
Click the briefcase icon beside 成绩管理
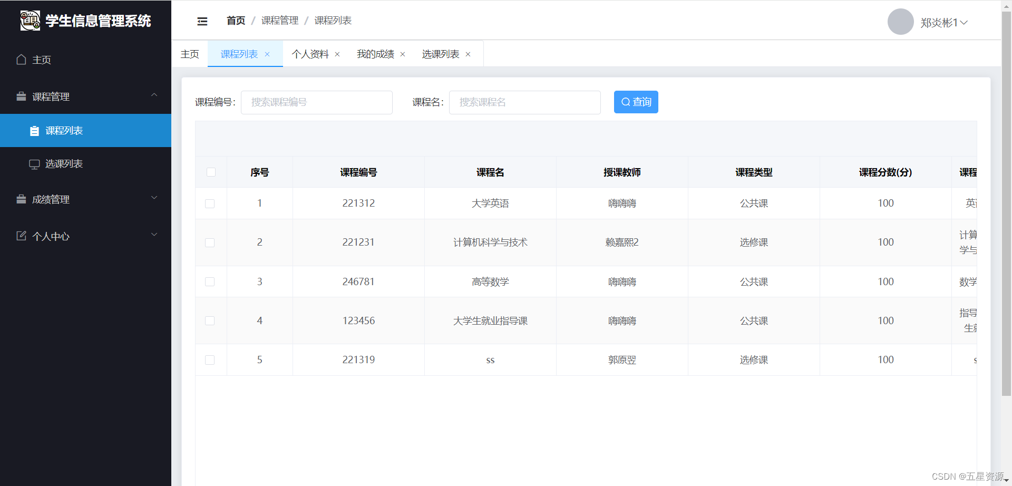pos(21,199)
